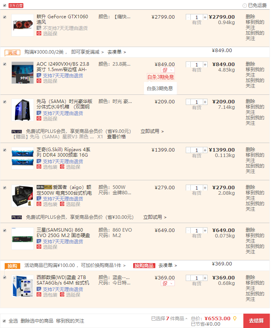
Task: Click the 7-day return icon for Samsung SSD
Action: click(x=39, y=241)
